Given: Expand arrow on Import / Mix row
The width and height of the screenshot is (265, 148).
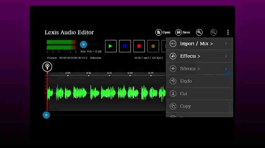Looking at the screenshot, I should coord(226,43).
